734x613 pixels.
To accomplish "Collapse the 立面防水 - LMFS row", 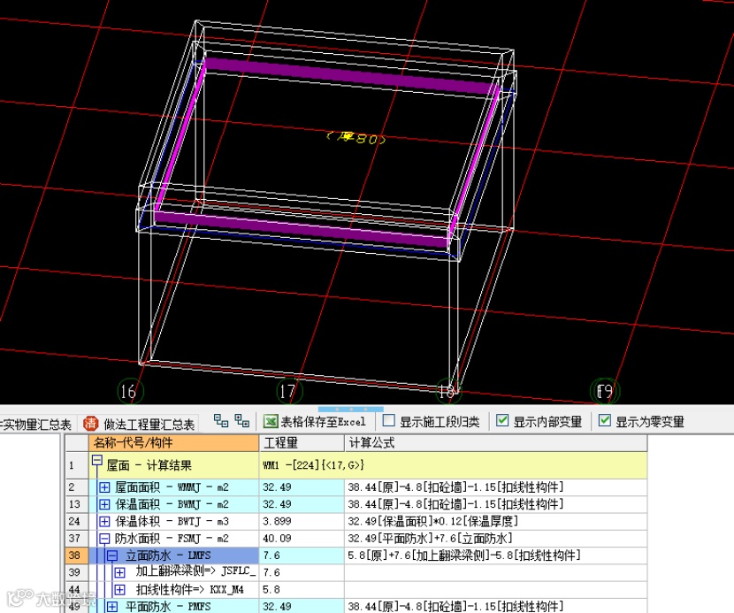I will click(x=112, y=556).
